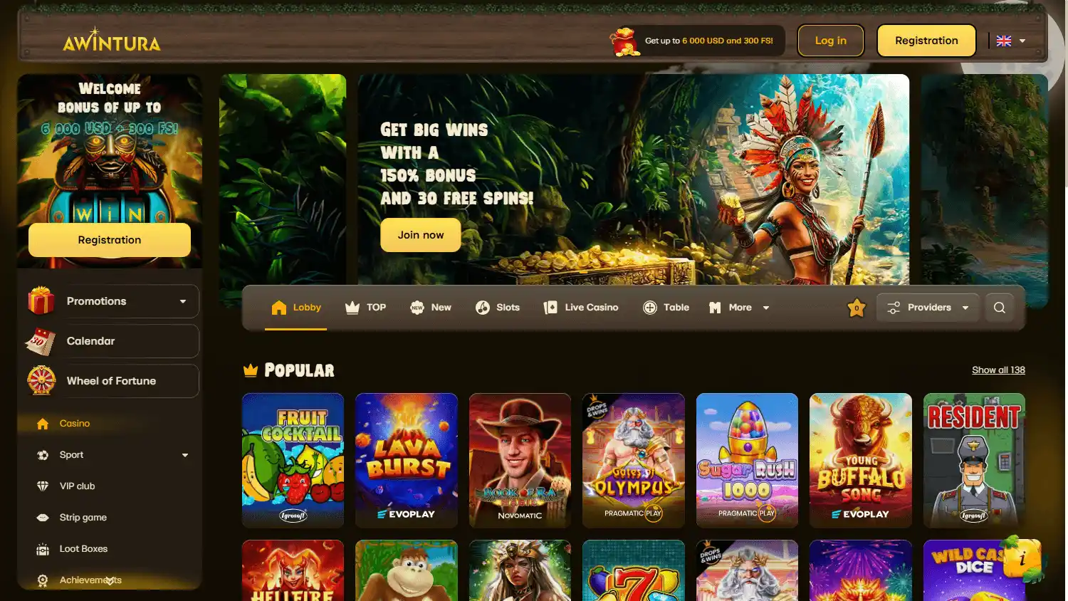Switch to the Lobby tab
The width and height of the screenshot is (1068, 601).
pos(296,308)
